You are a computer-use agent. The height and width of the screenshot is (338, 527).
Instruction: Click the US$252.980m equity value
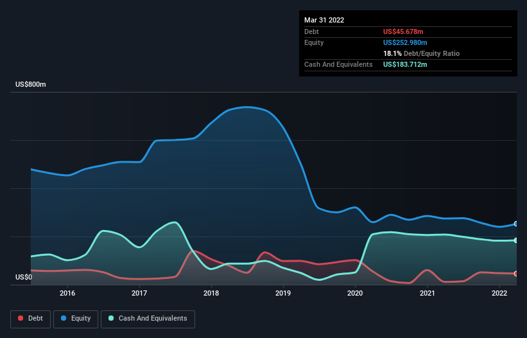click(x=405, y=42)
